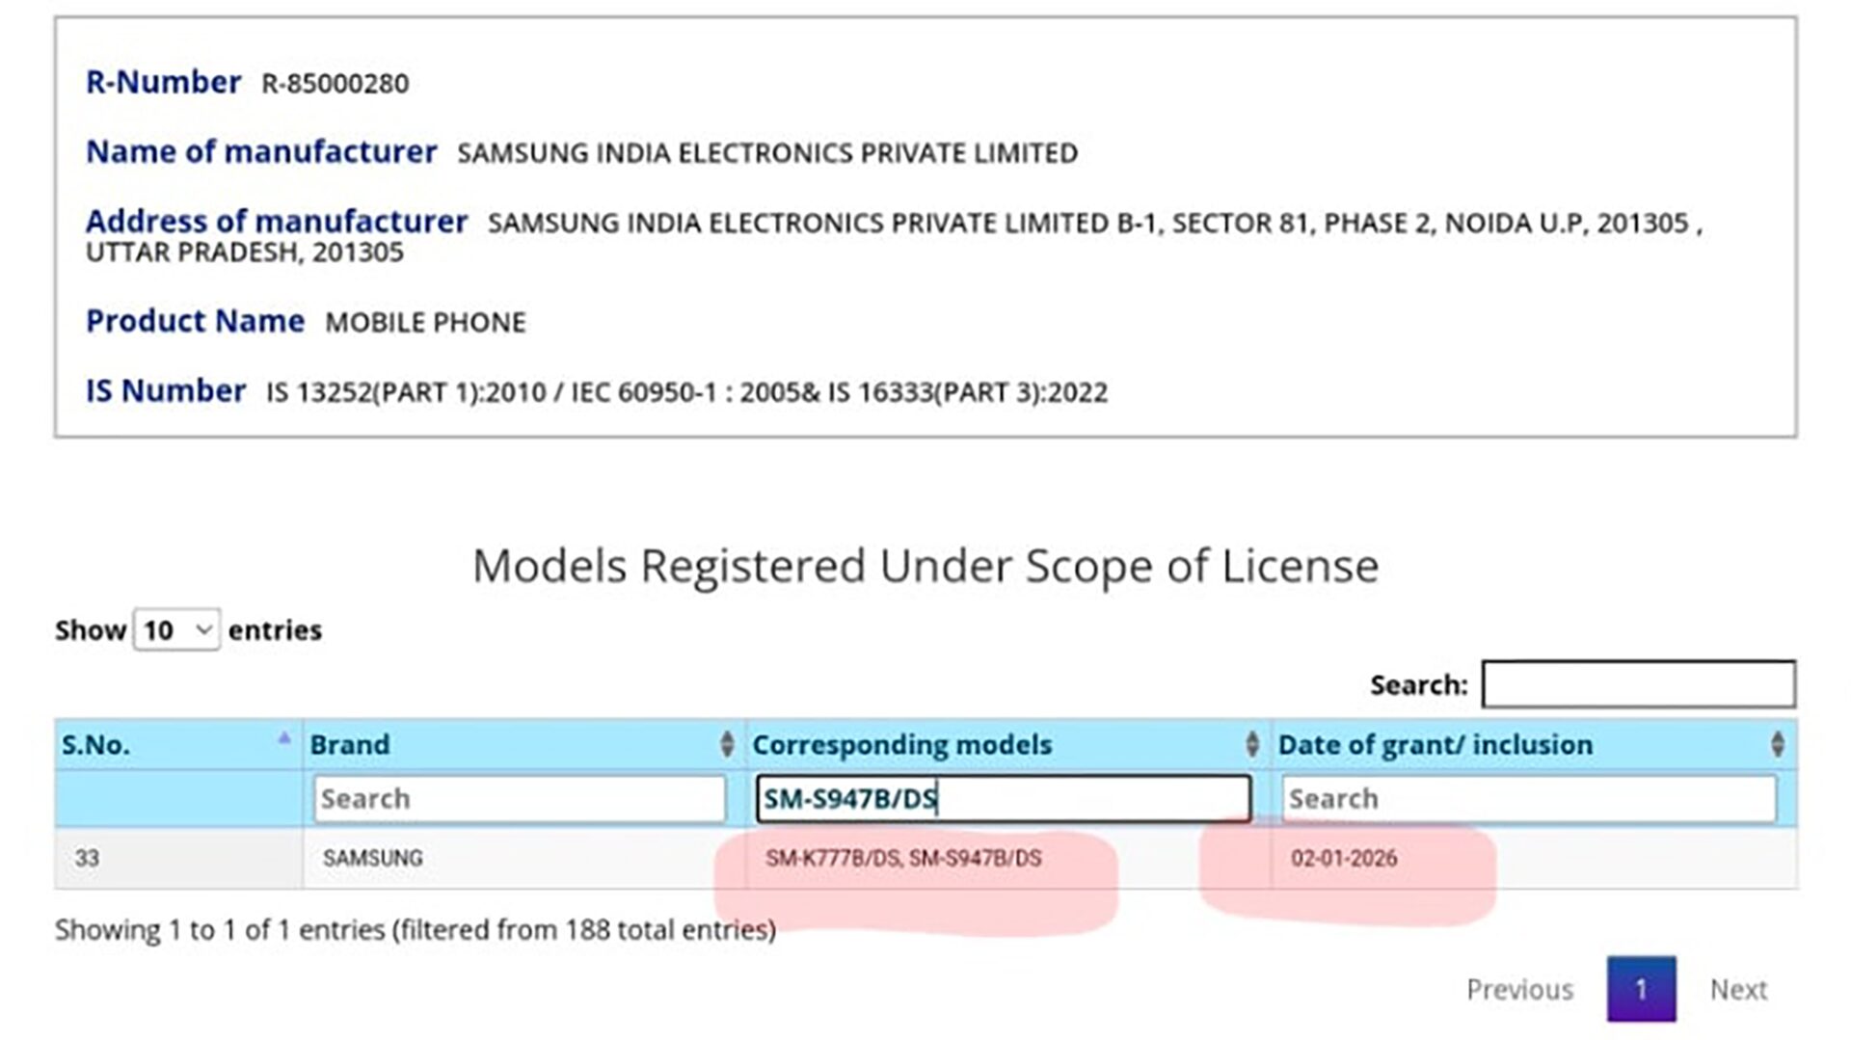Click the SAMSUNG brand cell
The width and height of the screenshot is (1851, 1040).
373,859
